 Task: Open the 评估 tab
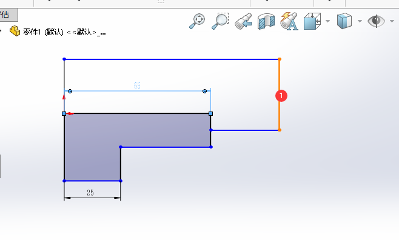[x=8, y=15]
